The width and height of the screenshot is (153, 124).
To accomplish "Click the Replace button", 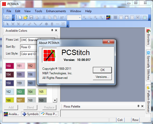I will coord(49,108).
